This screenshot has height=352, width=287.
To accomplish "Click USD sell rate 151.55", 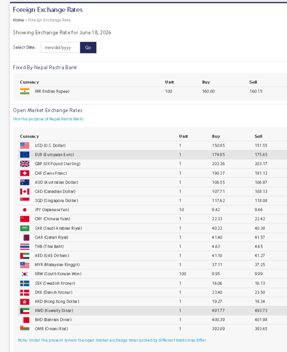I will coord(261,146).
